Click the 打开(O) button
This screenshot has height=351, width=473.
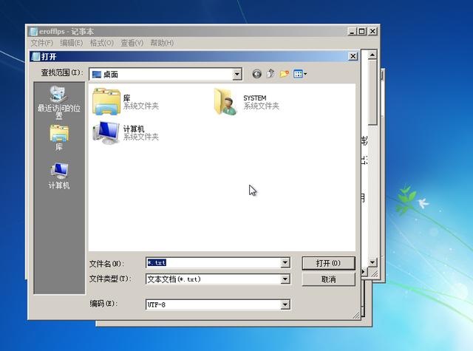click(x=328, y=263)
